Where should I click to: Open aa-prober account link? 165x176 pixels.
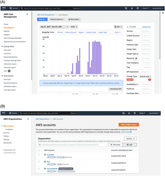coord(50,155)
